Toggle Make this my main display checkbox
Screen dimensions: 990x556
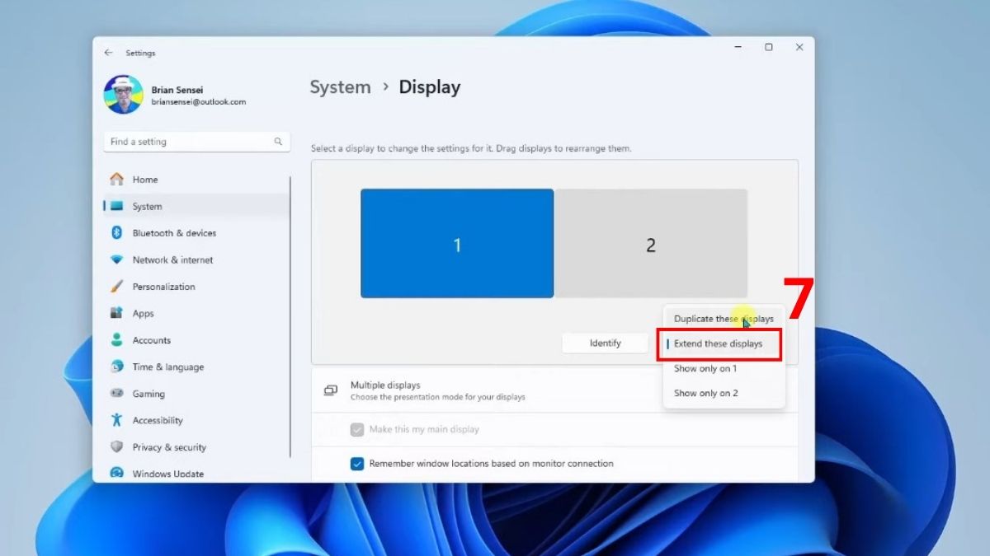pyautogui.click(x=357, y=429)
